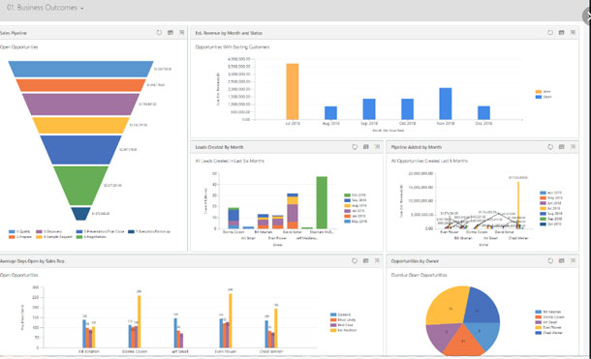Viewport: 591px width, 359px height.
Task: Expand the Sales Pipeline chart
Action: point(182,33)
